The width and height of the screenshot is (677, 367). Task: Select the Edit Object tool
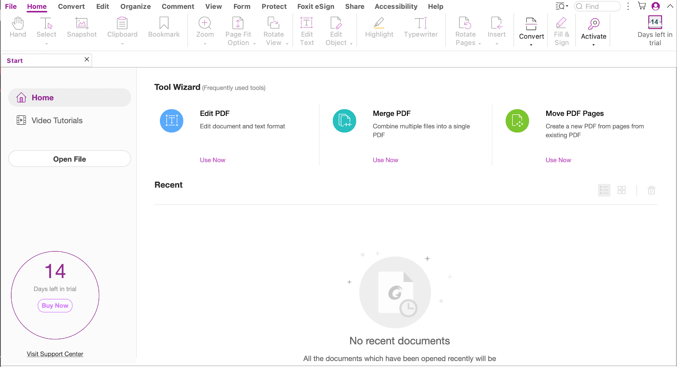(x=336, y=23)
